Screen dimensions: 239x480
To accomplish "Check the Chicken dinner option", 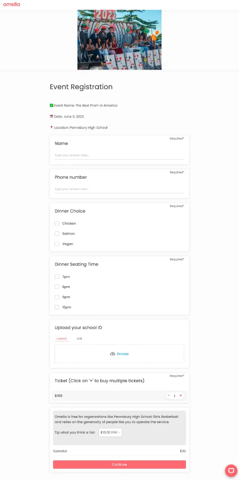I will click(57, 224).
